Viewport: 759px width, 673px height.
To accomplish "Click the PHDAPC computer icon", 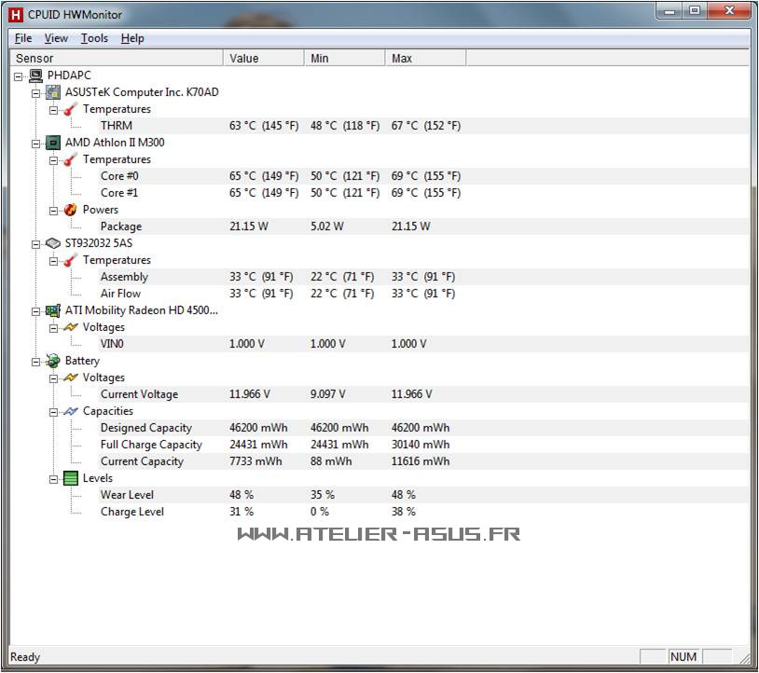I will pos(35,76).
